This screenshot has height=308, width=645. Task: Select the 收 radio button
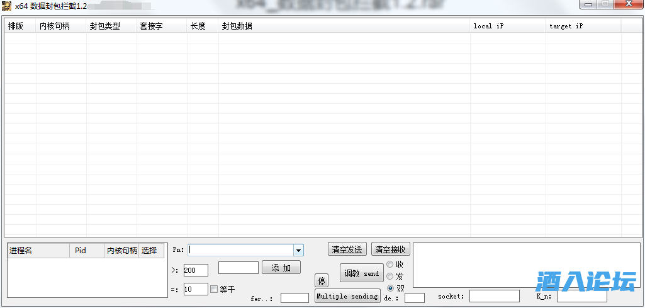(x=390, y=265)
